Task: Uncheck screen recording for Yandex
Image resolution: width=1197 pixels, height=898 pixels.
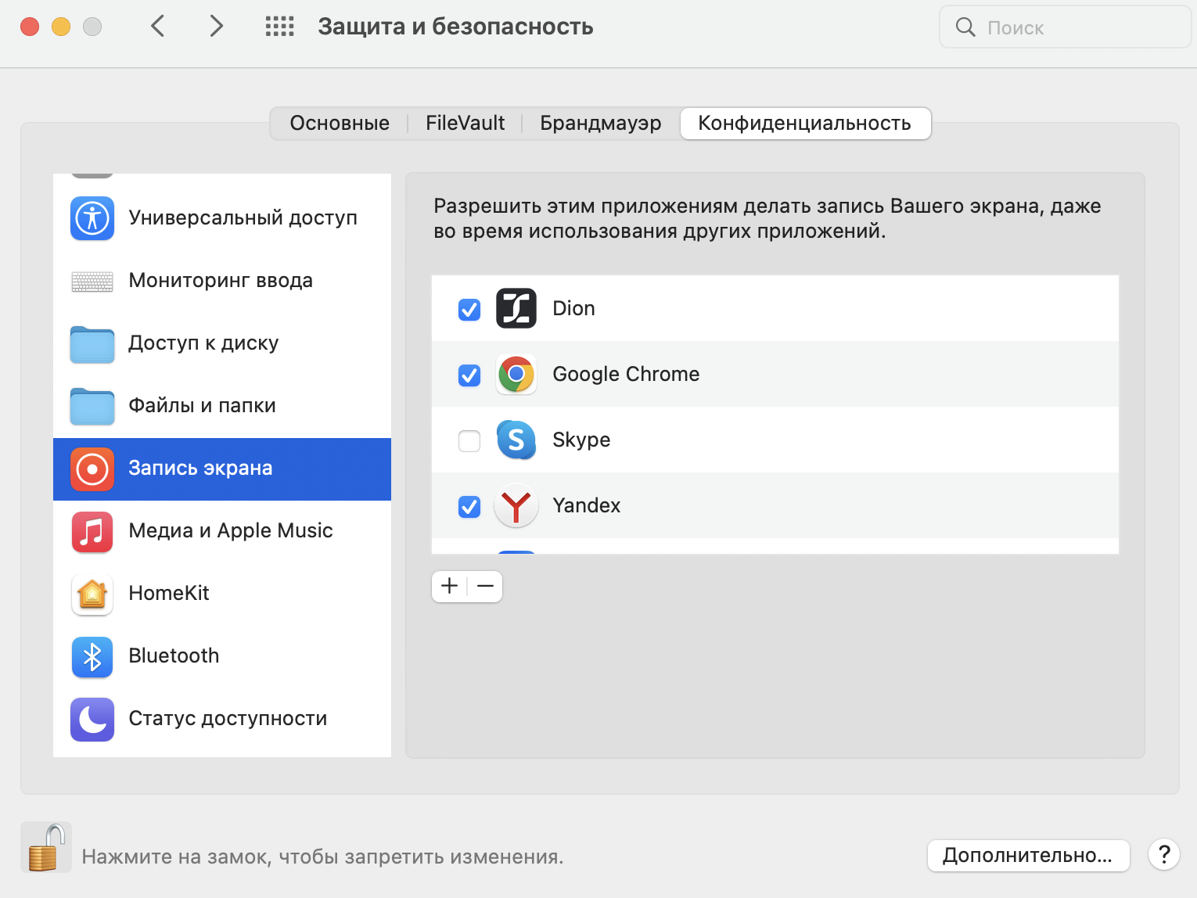Action: click(469, 507)
